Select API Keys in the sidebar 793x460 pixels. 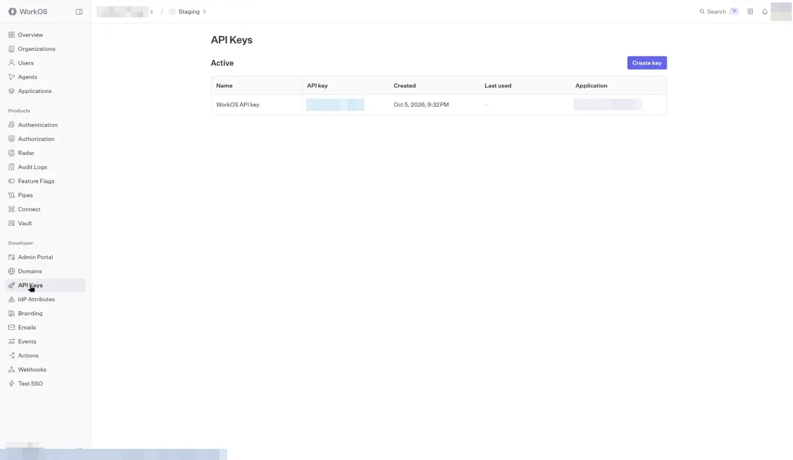[45, 285]
